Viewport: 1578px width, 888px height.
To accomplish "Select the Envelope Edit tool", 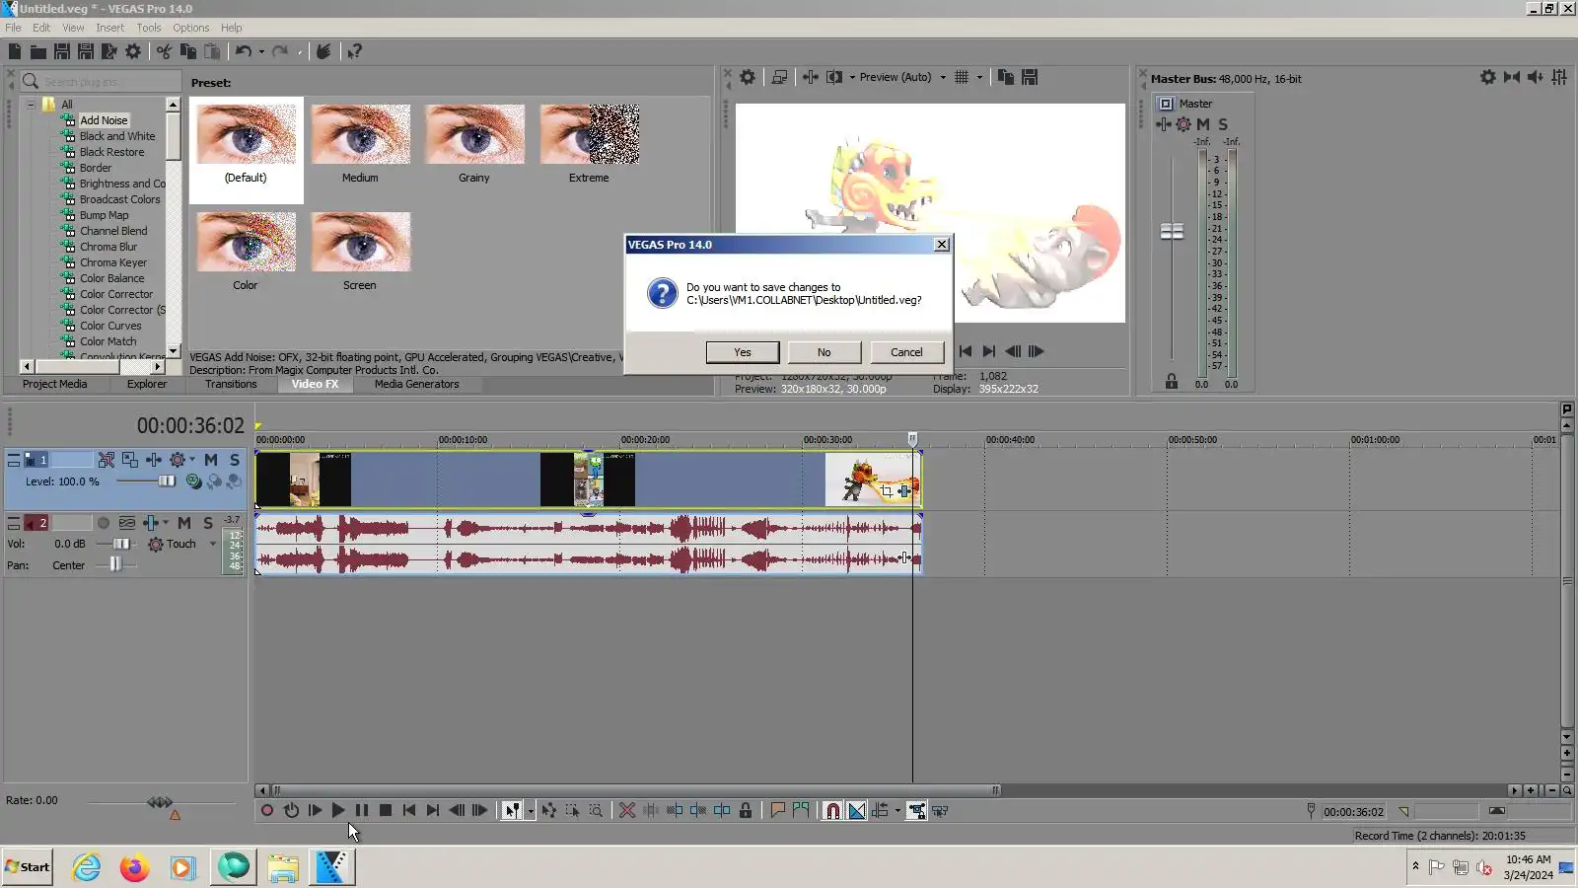I will pos(548,811).
